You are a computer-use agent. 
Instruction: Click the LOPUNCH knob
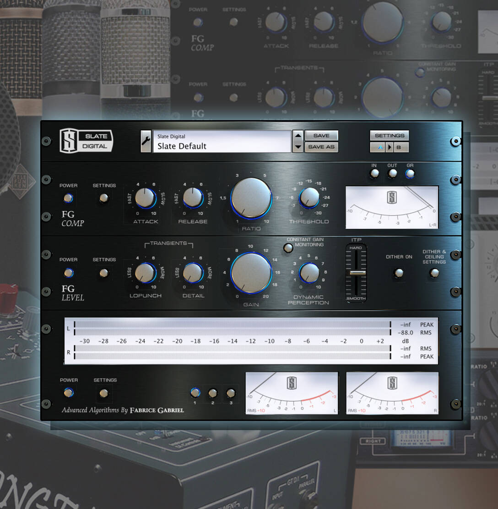pyautogui.click(x=146, y=273)
